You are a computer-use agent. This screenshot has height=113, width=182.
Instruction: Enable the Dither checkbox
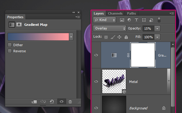(10, 45)
